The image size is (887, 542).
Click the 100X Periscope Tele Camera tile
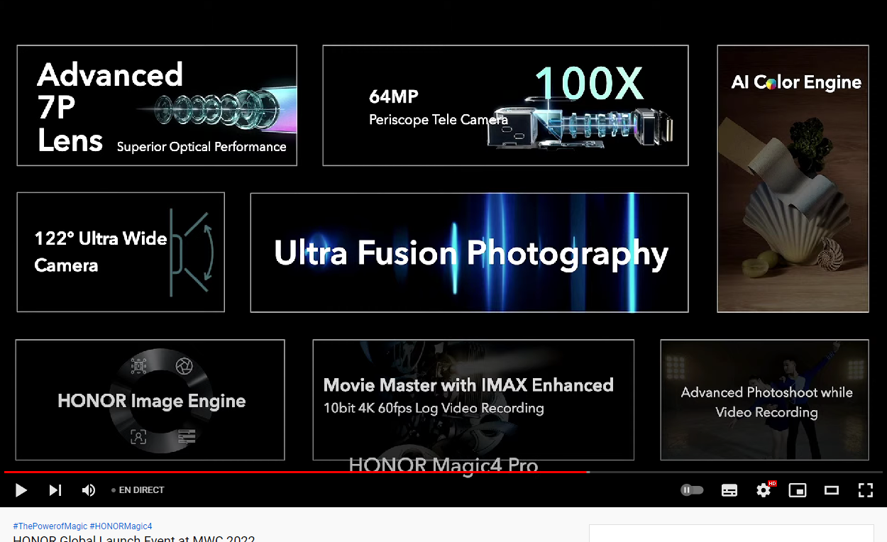click(505, 106)
